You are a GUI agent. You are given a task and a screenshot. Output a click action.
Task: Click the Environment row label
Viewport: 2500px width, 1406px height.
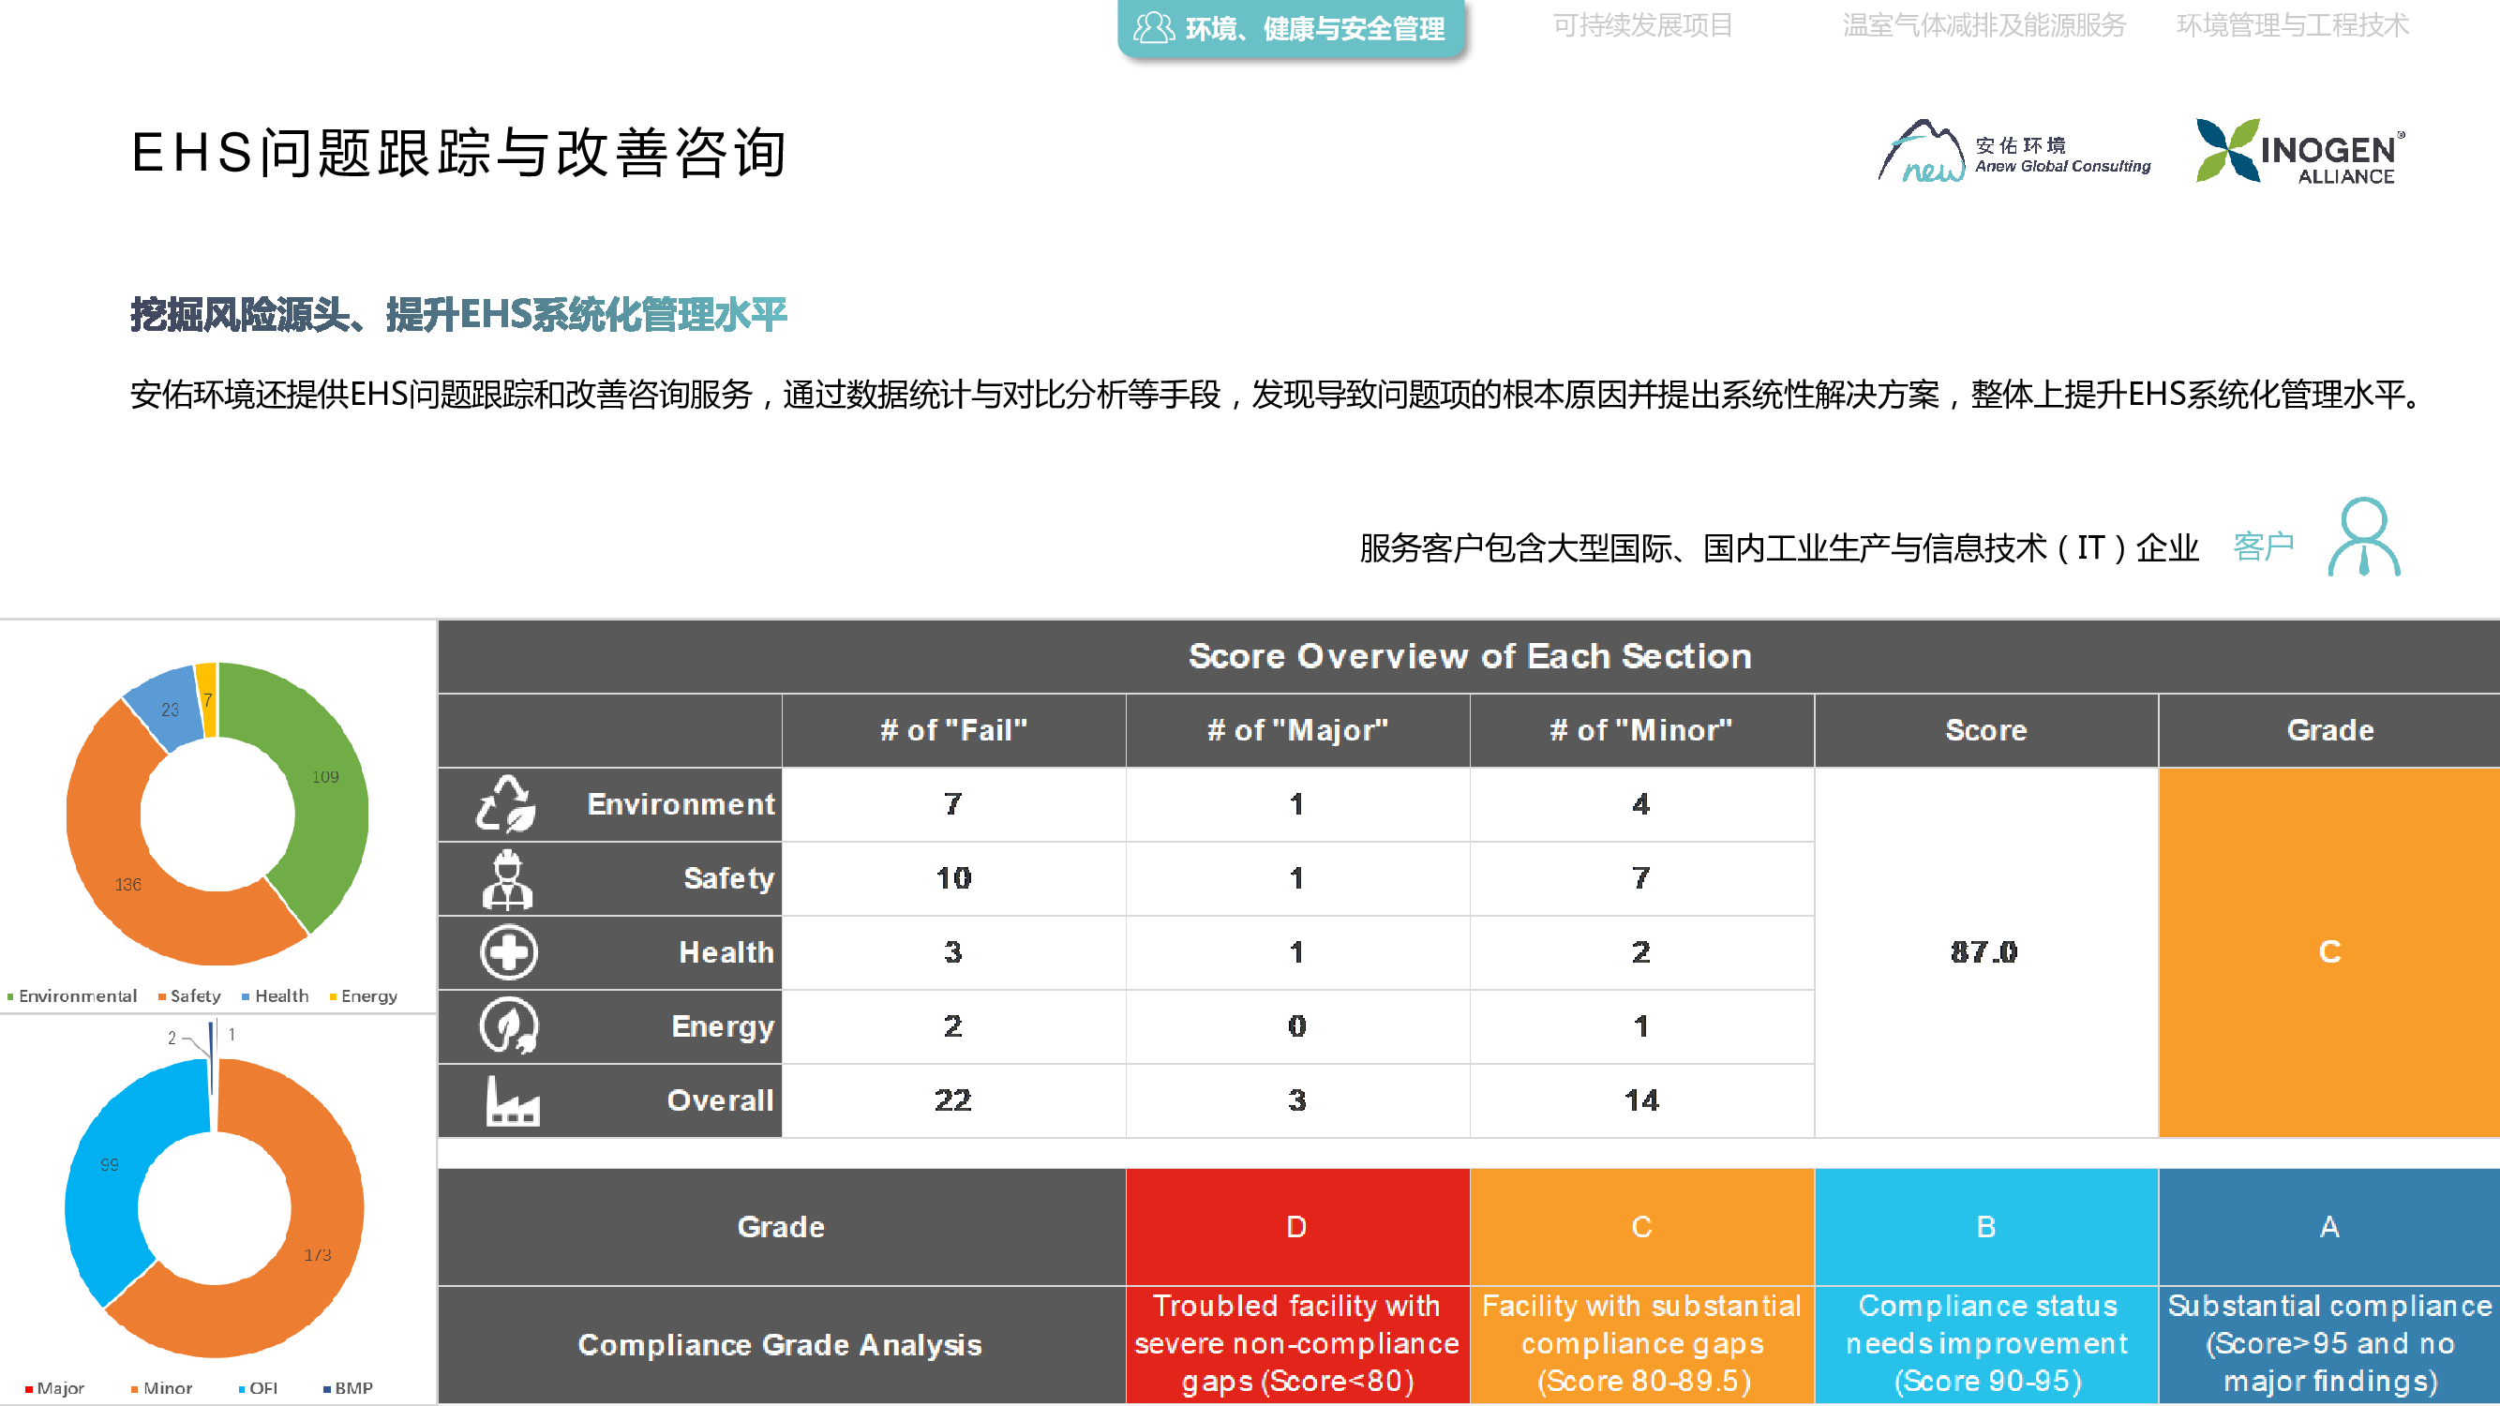coord(681,804)
